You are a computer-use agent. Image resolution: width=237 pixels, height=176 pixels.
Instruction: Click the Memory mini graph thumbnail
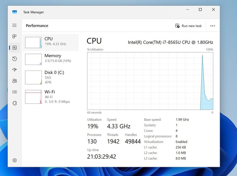click(x=33, y=59)
